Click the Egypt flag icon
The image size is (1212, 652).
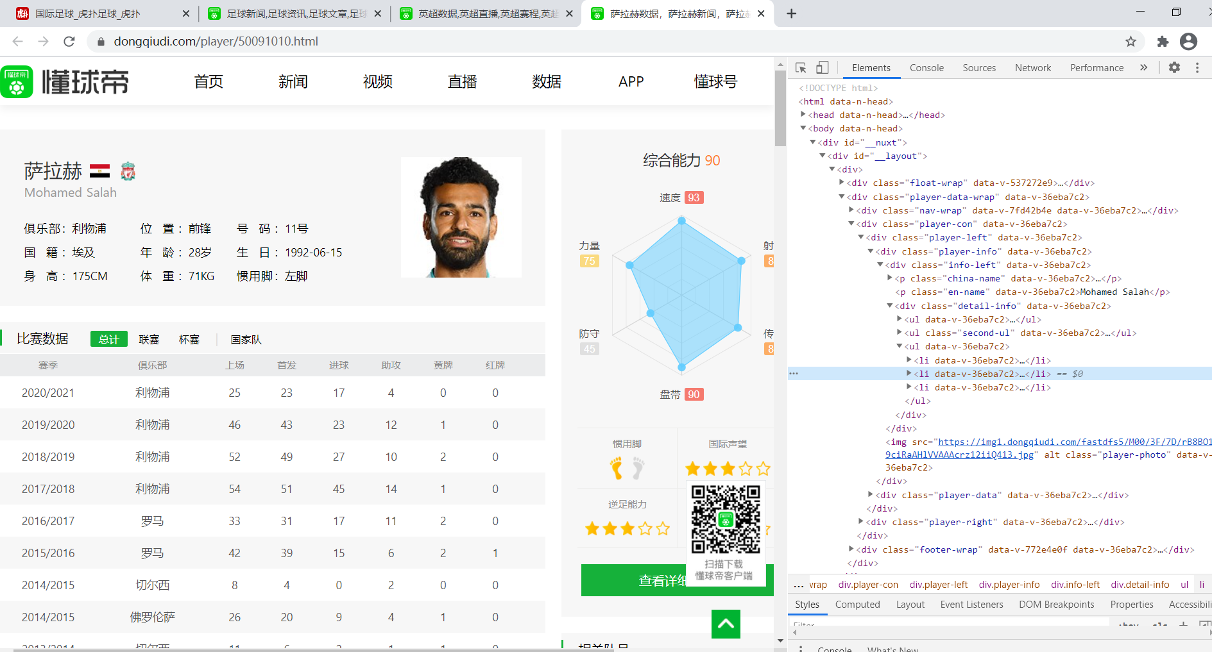[x=99, y=171]
